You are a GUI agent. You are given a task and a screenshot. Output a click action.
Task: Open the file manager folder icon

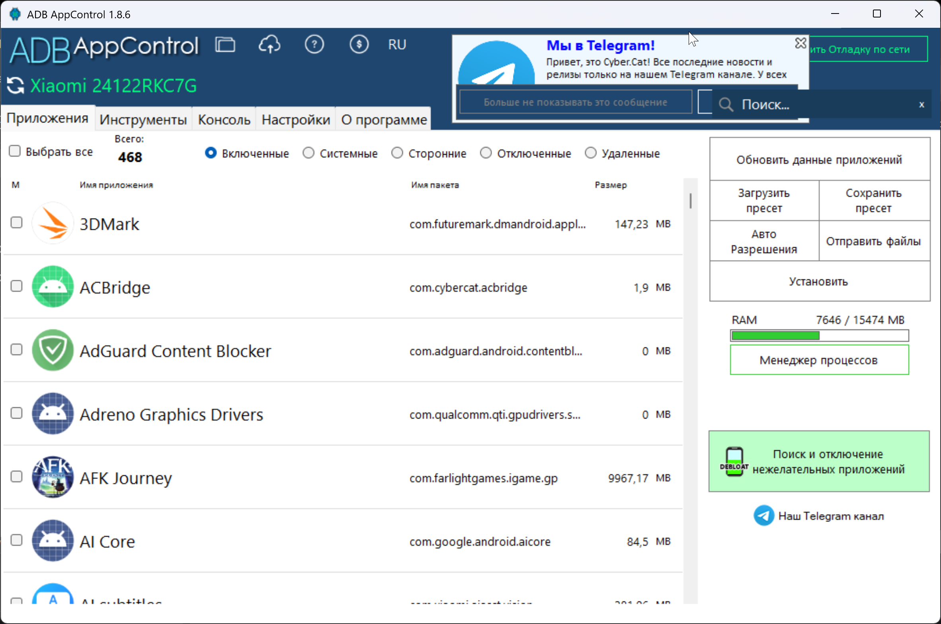coord(225,44)
